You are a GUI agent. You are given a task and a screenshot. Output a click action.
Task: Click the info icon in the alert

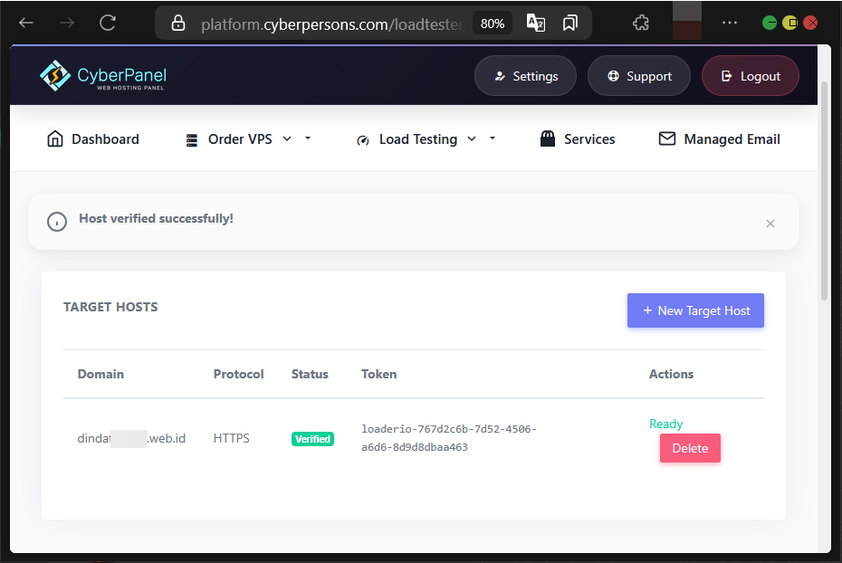(57, 222)
